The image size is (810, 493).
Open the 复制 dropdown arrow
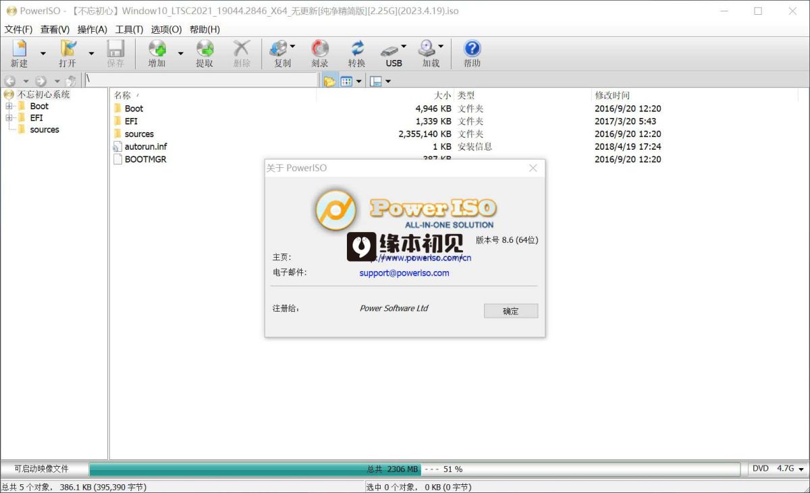click(x=292, y=47)
